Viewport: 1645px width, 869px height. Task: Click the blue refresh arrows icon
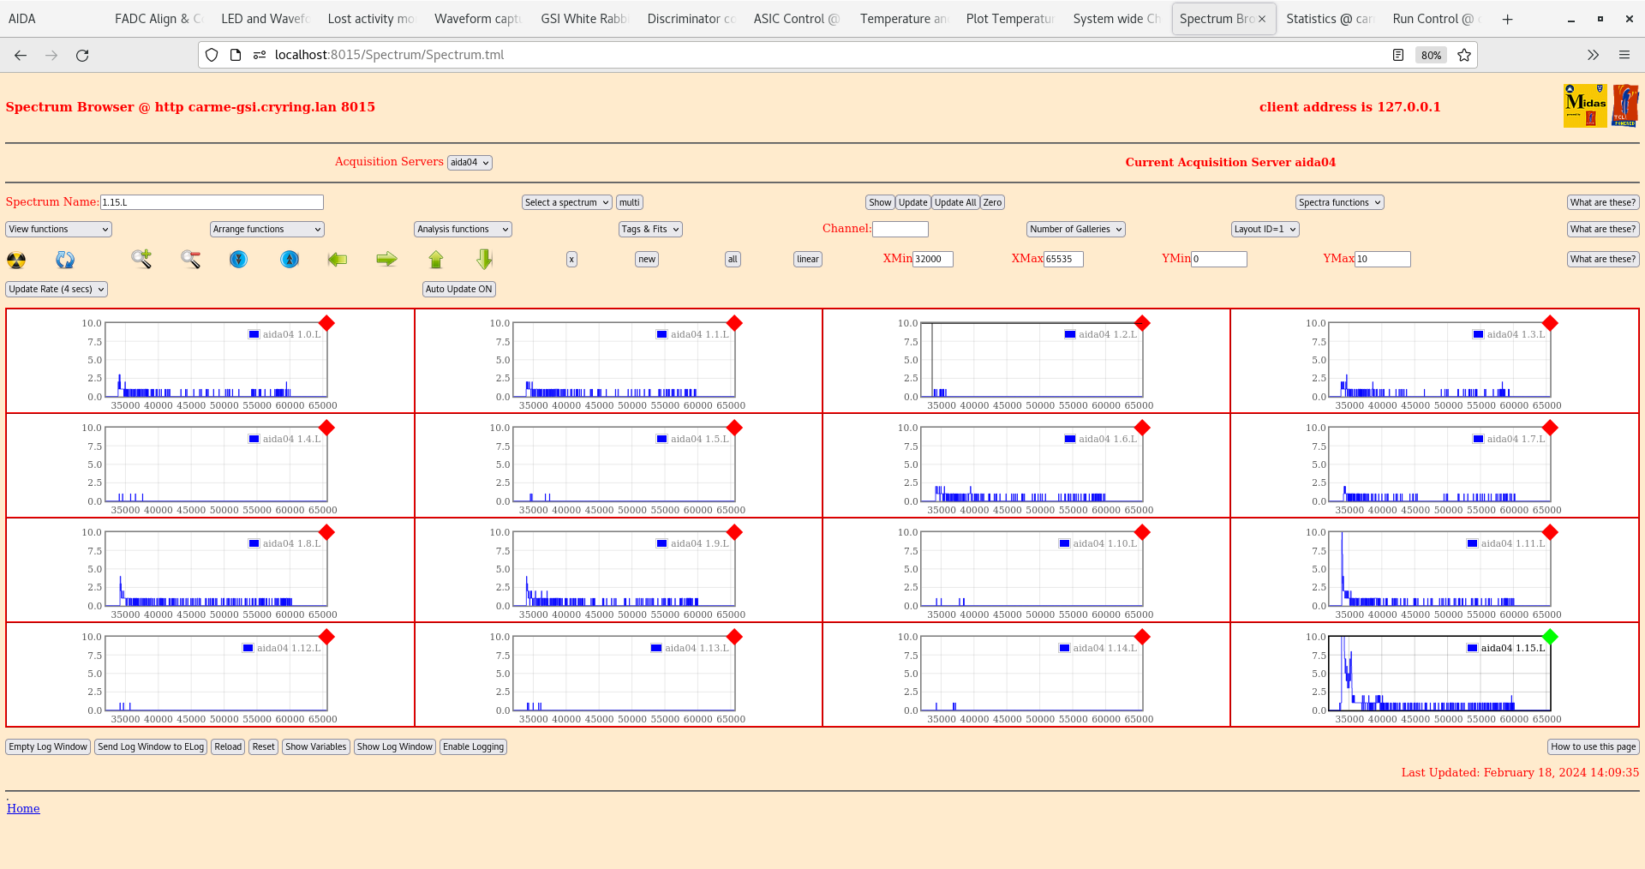(65, 260)
